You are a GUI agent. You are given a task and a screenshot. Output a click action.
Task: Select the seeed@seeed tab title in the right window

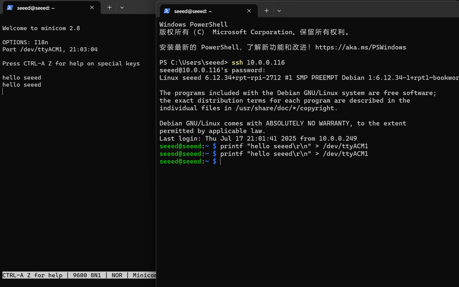[x=193, y=11]
